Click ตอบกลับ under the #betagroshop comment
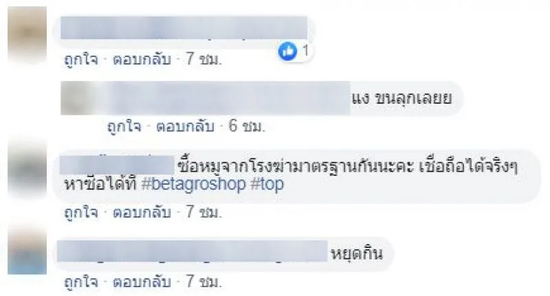The image size is (550, 296). click(142, 212)
